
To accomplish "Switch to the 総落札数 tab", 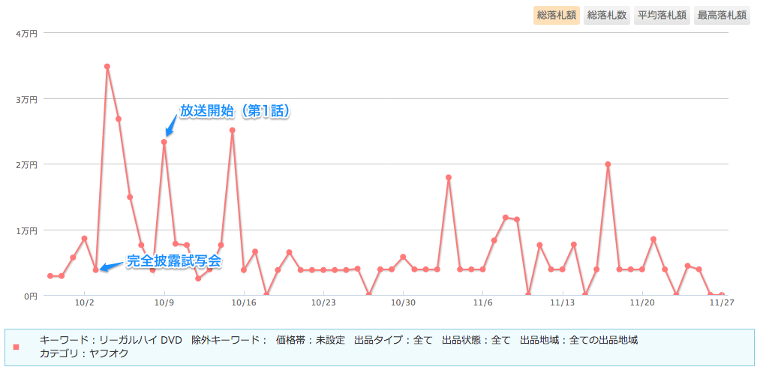I will [607, 15].
